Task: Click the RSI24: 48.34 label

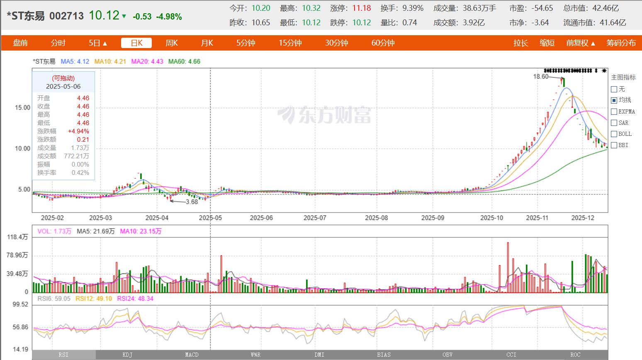Action: (135, 298)
